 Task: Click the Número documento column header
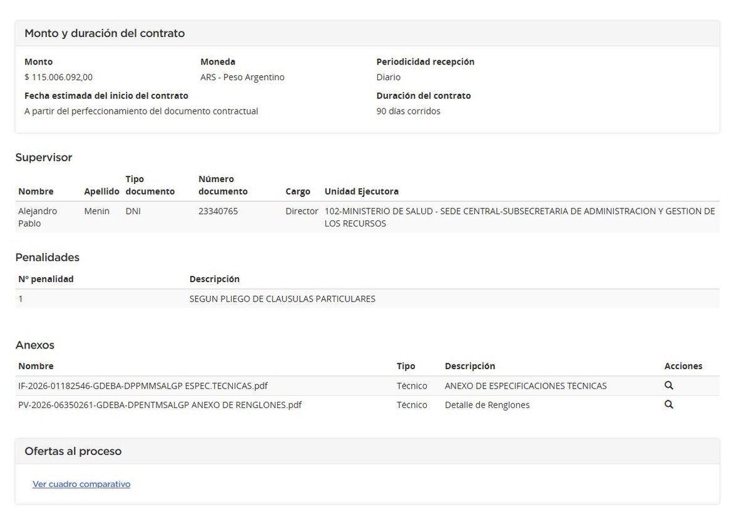click(x=223, y=185)
